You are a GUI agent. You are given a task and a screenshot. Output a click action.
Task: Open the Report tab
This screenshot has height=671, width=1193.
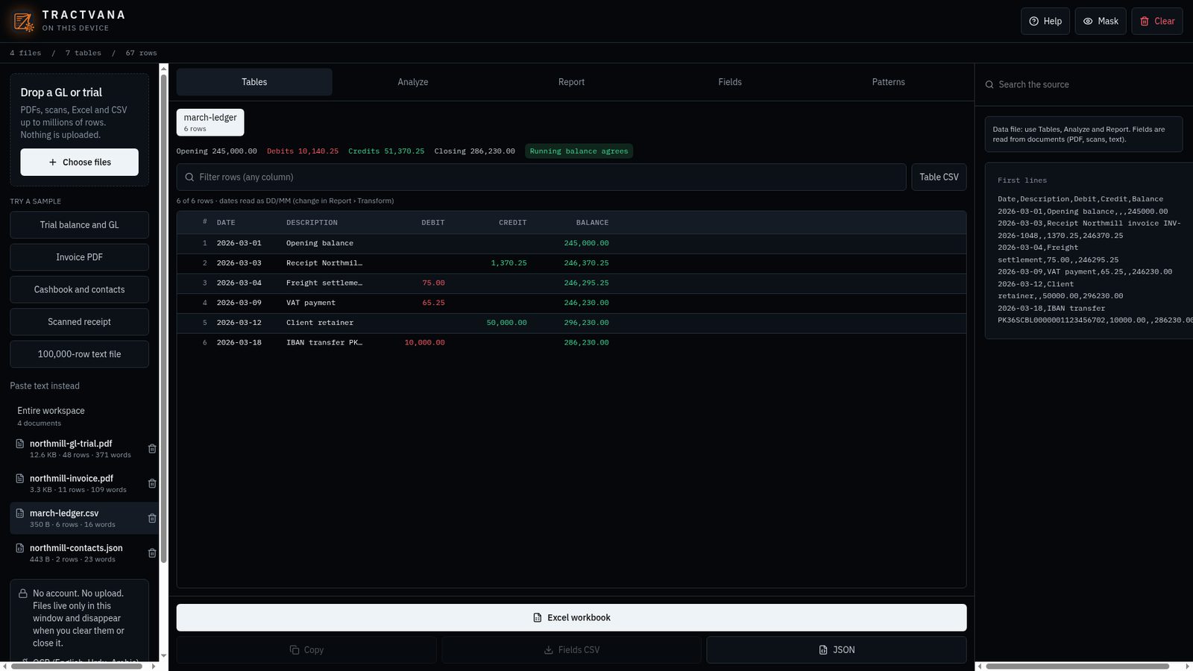(571, 82)
